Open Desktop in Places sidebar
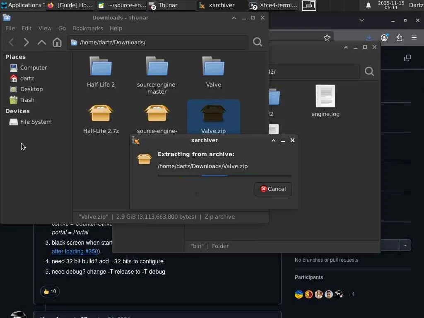Screen dimensions: 424x318 point(26,89)
